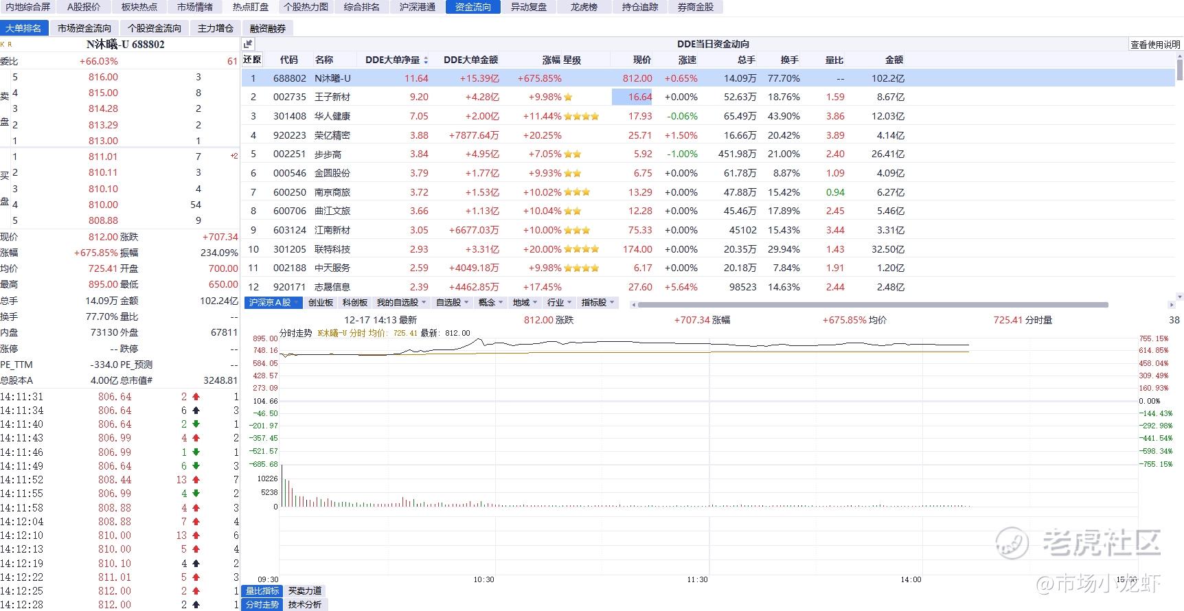1184x611 pixels.
Task: Show the 买卖力道 indicator
Action: [304, 591]
